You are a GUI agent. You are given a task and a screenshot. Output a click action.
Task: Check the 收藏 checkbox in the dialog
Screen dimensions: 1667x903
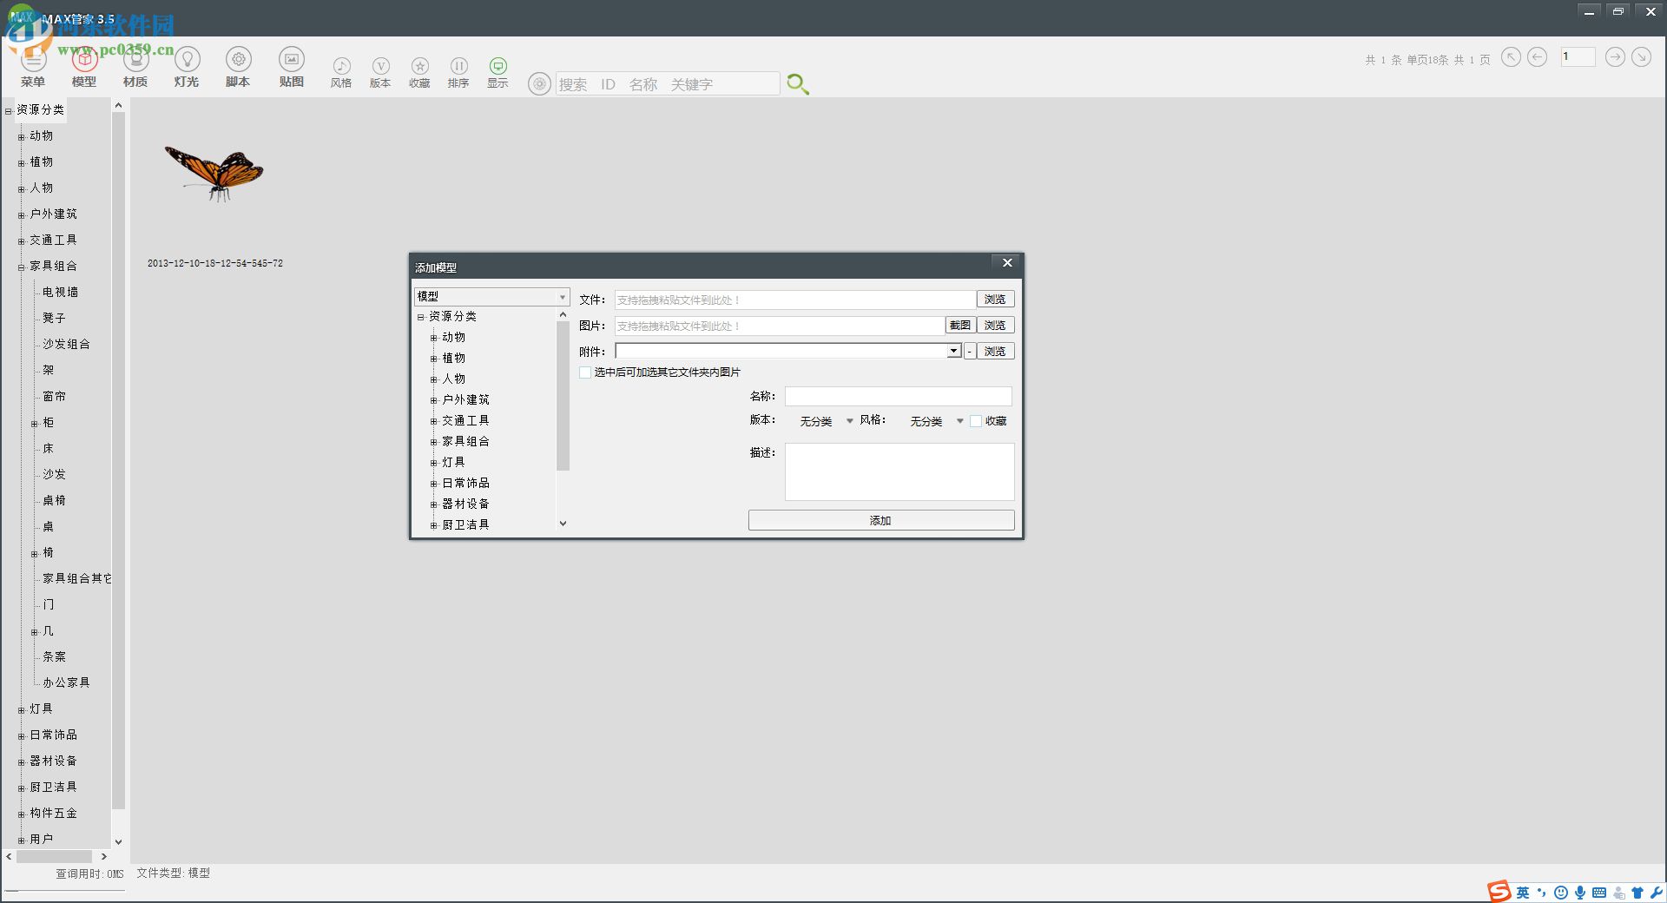[976, 421]
